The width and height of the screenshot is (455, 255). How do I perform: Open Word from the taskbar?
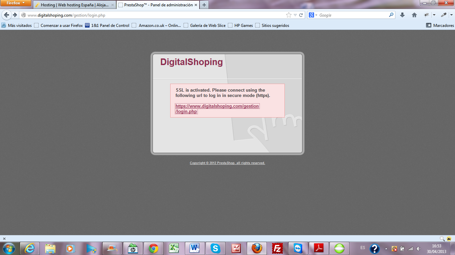[195, 248]
